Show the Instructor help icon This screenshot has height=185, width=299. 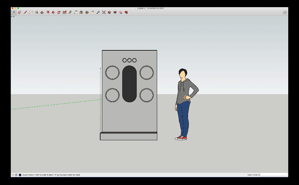click(x=20, y=175)
